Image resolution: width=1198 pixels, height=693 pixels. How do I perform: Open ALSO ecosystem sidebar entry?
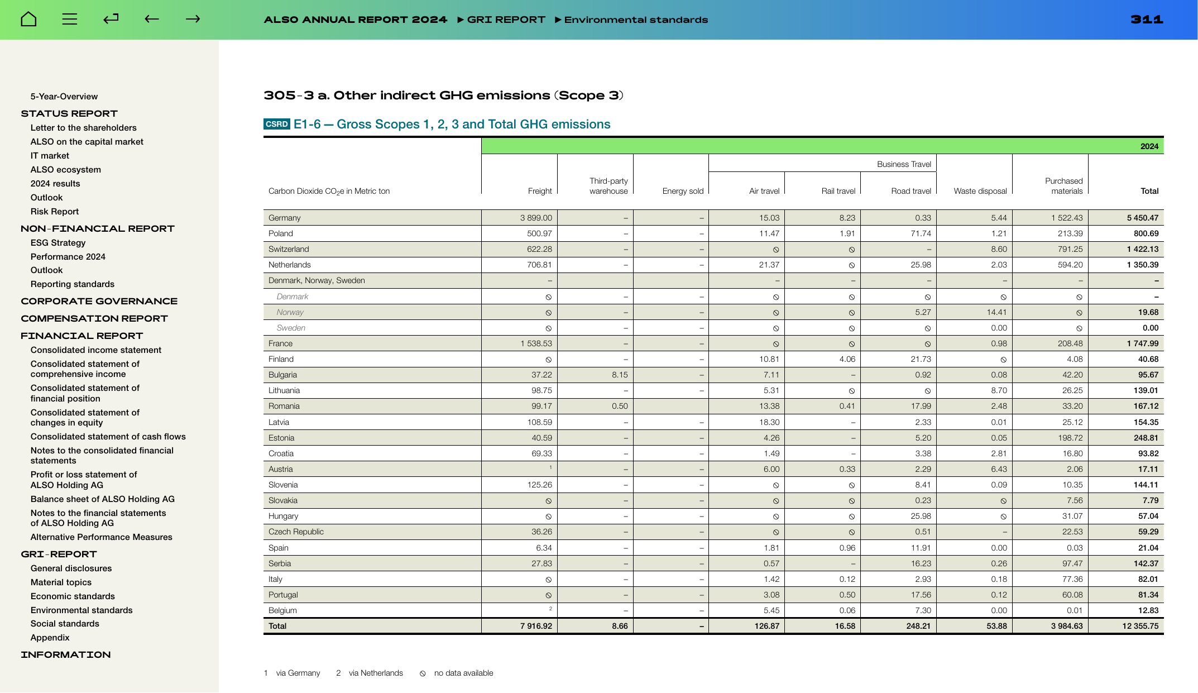click(x=66, y=170)
